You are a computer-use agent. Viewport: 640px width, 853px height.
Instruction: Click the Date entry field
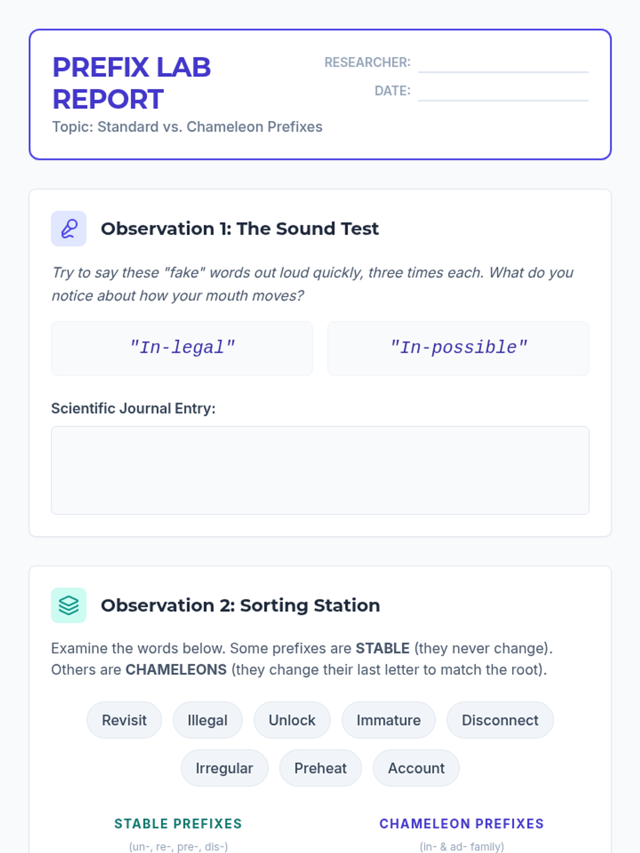coord(503,91)
